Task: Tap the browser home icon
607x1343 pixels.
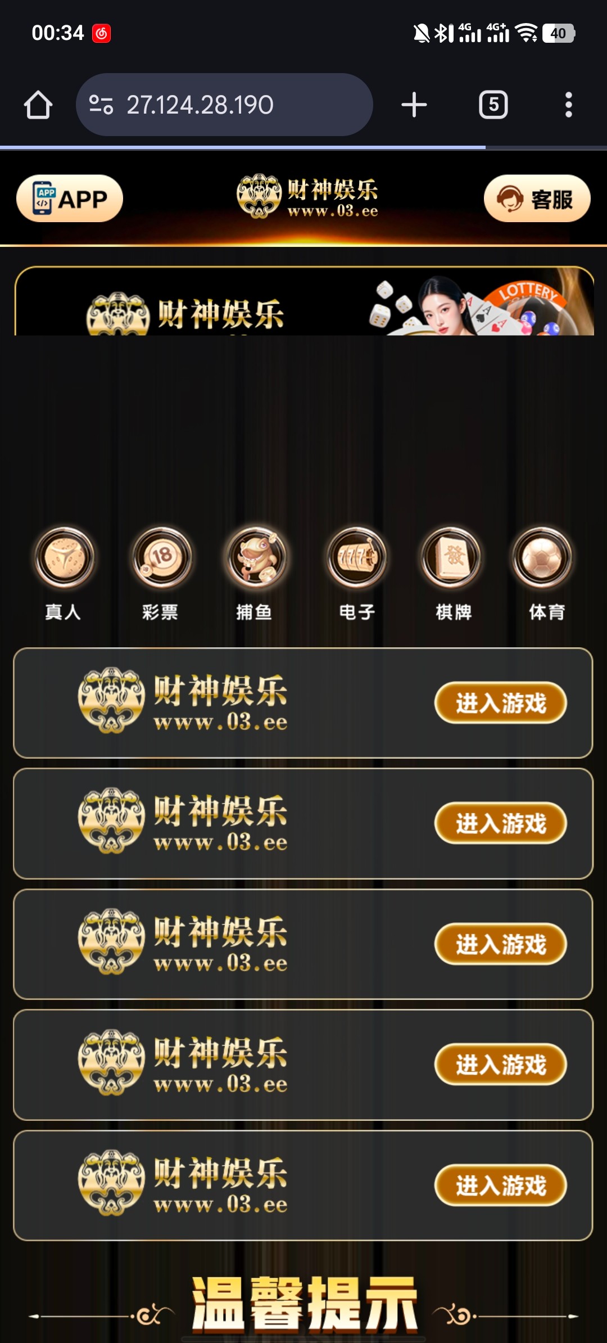Action: tap(38, 105)
